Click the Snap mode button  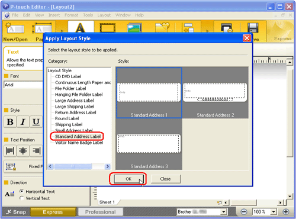click(x=16, y=212)
